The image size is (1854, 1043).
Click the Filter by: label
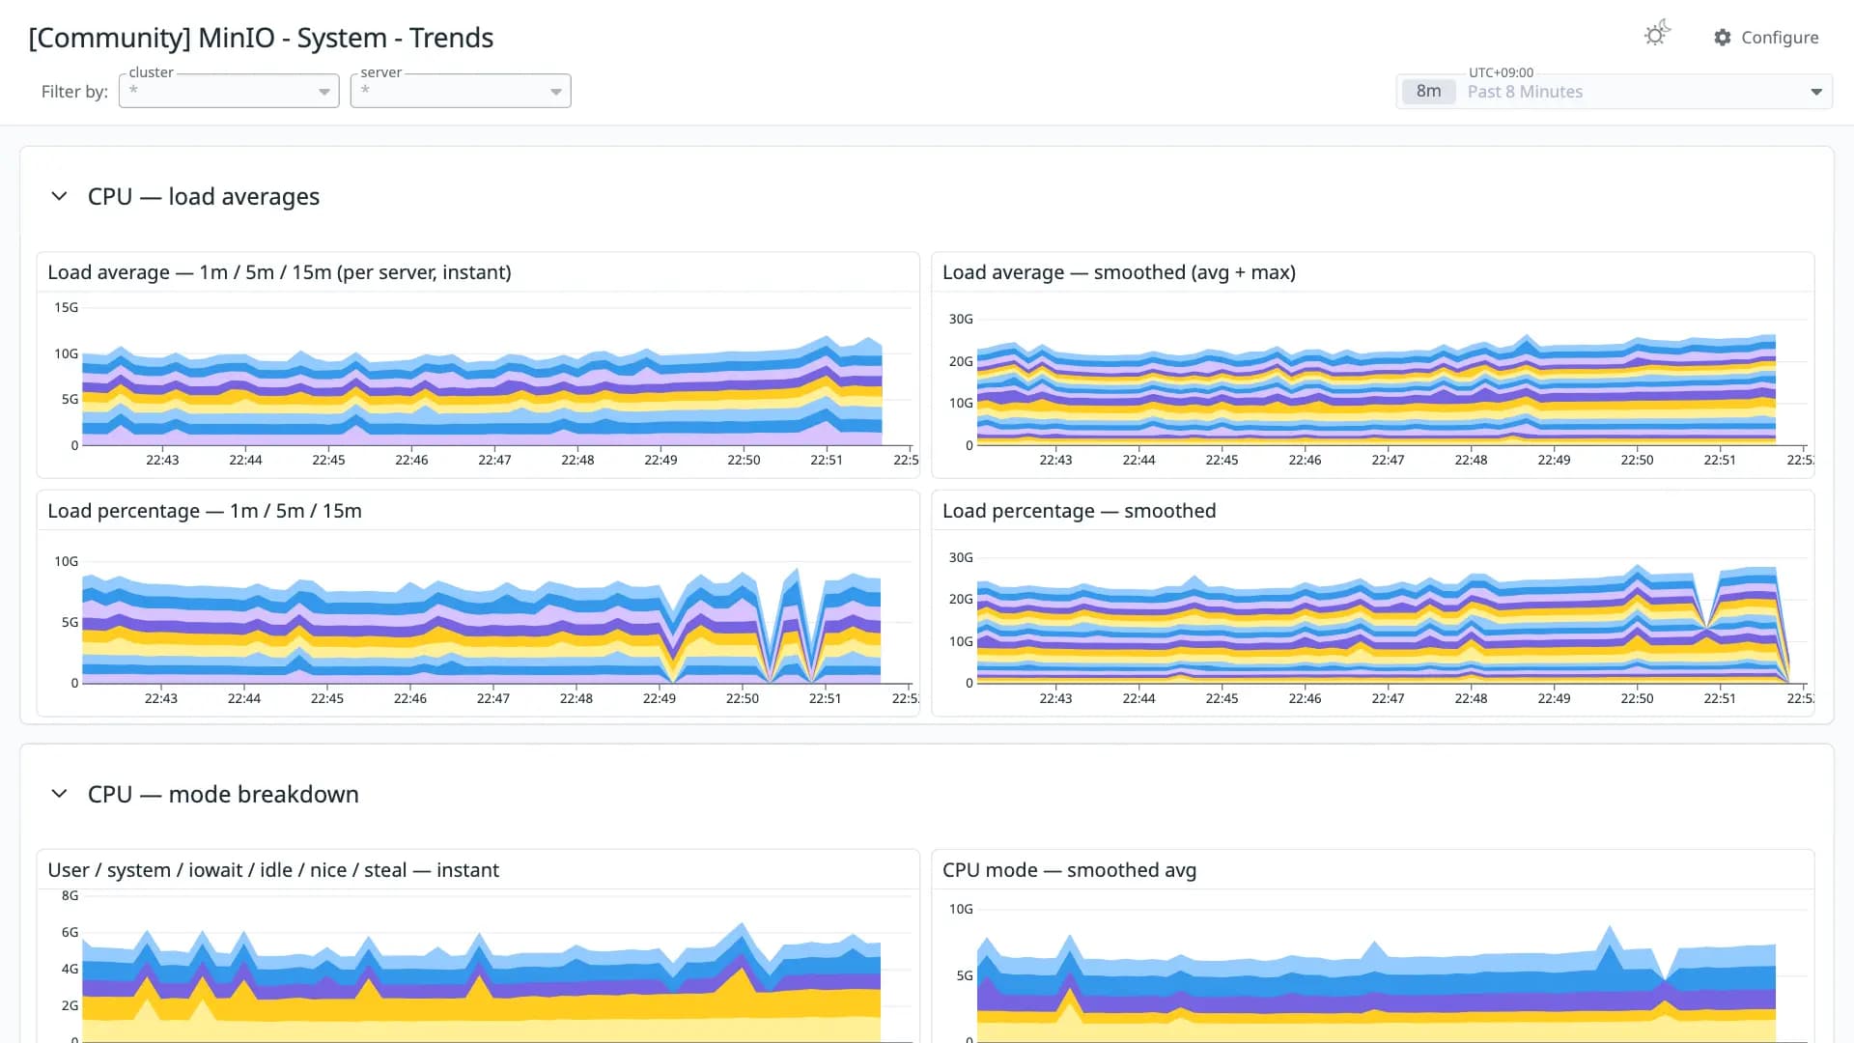coord(74,92)
